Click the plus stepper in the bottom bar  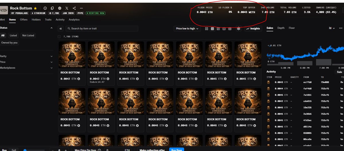click(x=65, y=150)
